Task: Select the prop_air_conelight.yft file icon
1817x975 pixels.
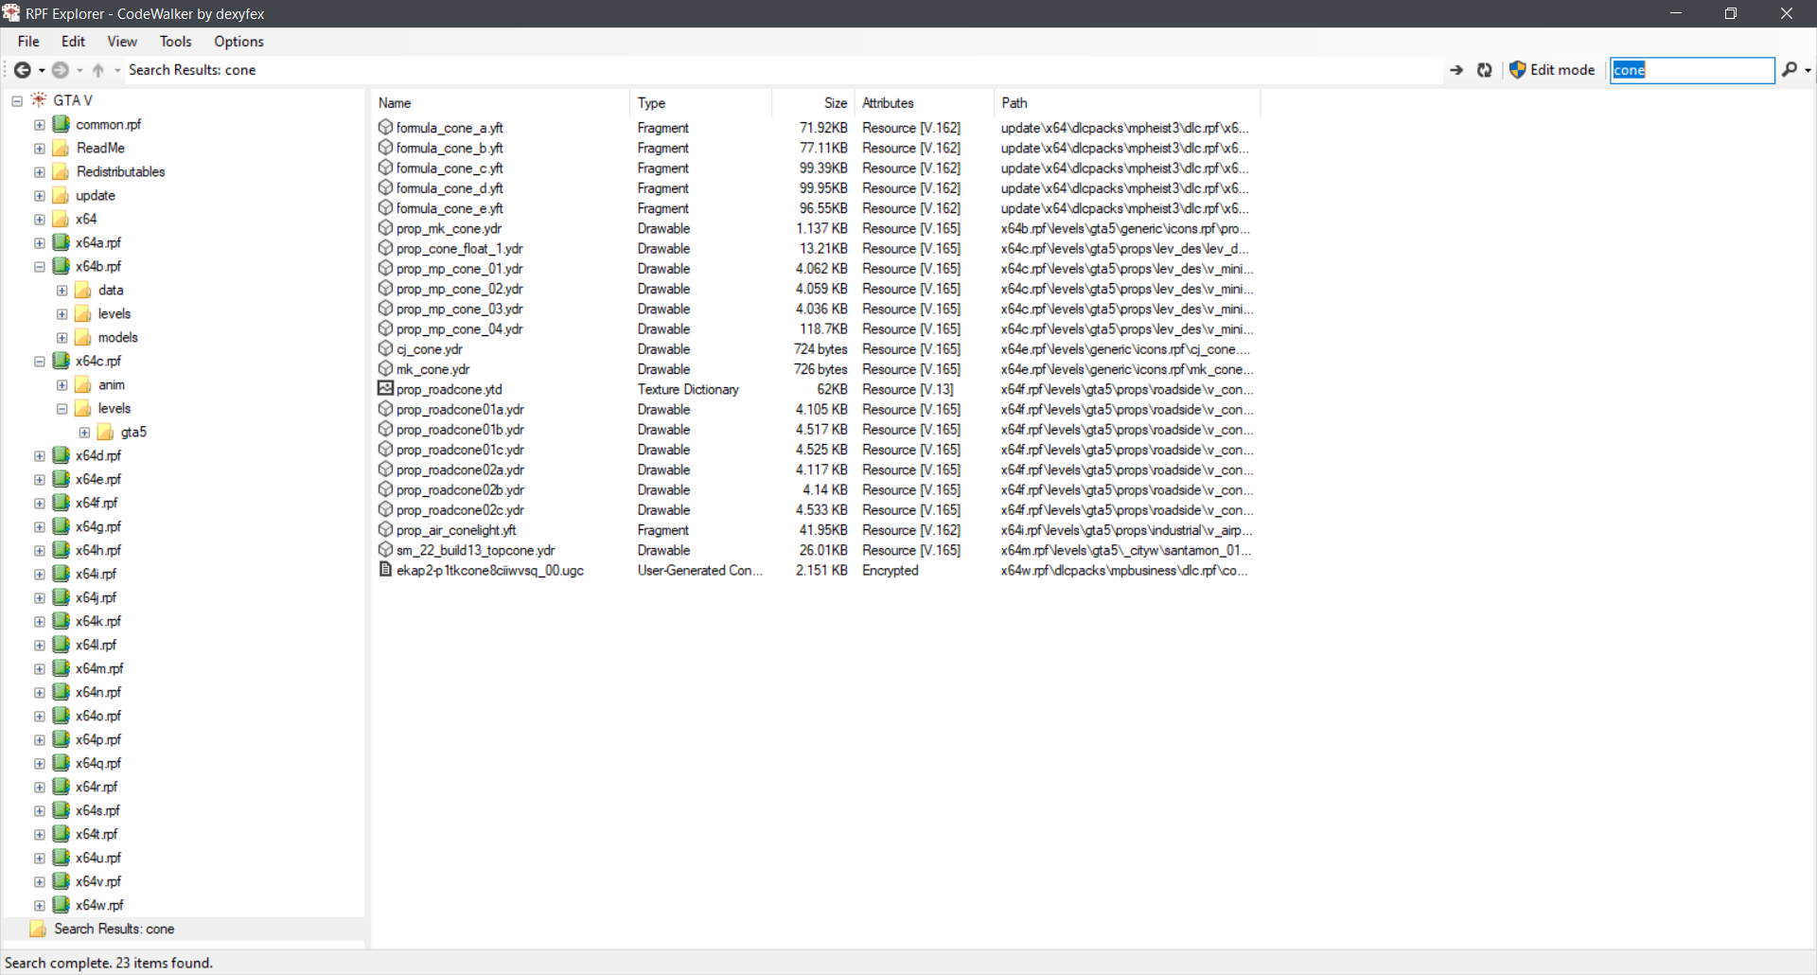Action: [385, 529]
